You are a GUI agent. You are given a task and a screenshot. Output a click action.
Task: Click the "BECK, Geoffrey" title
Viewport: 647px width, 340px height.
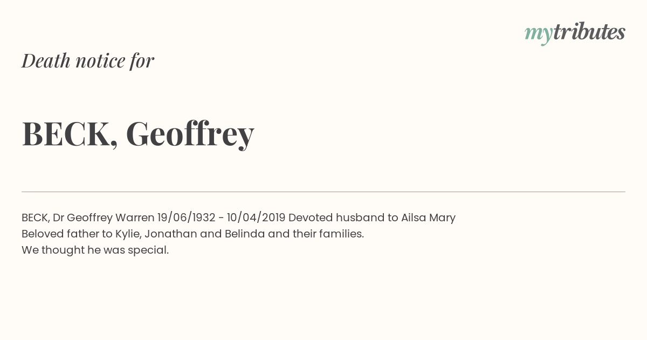point(138,134)
